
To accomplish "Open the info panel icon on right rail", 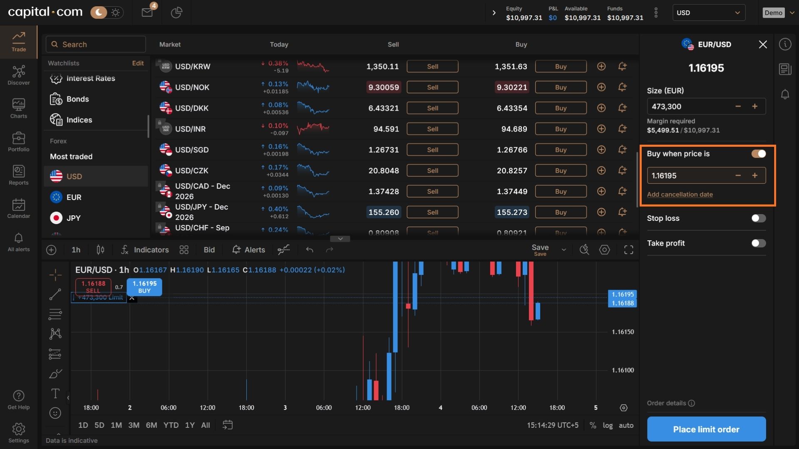I will pos(785,44).
